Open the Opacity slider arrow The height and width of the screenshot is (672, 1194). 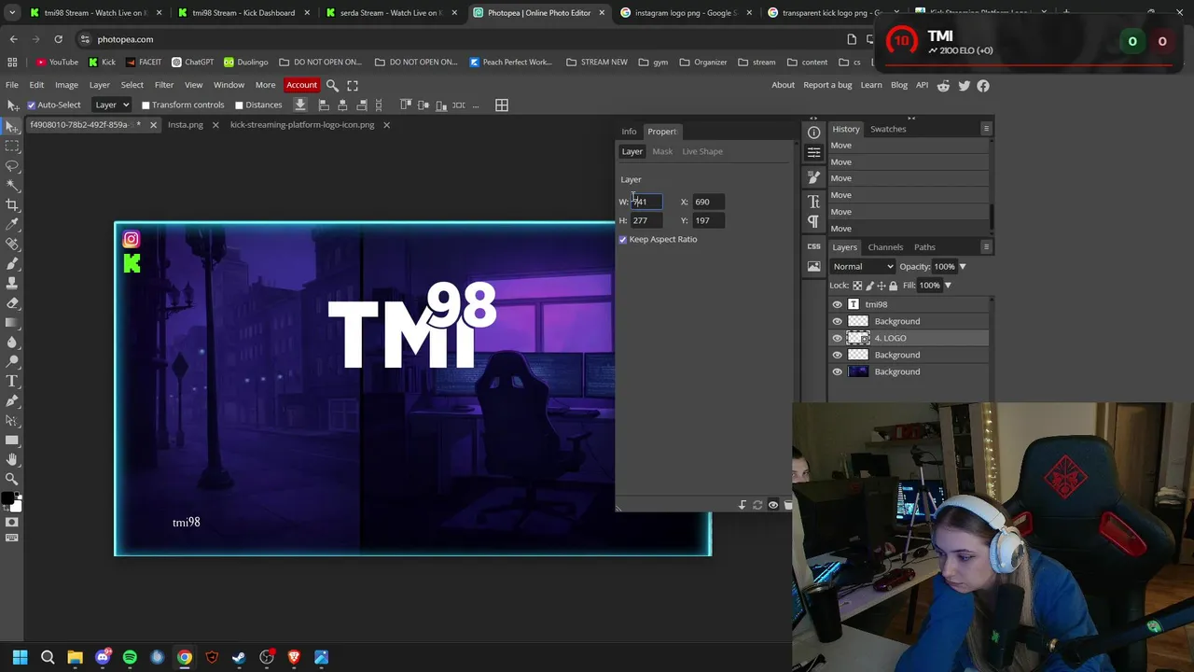click(963, 266)
